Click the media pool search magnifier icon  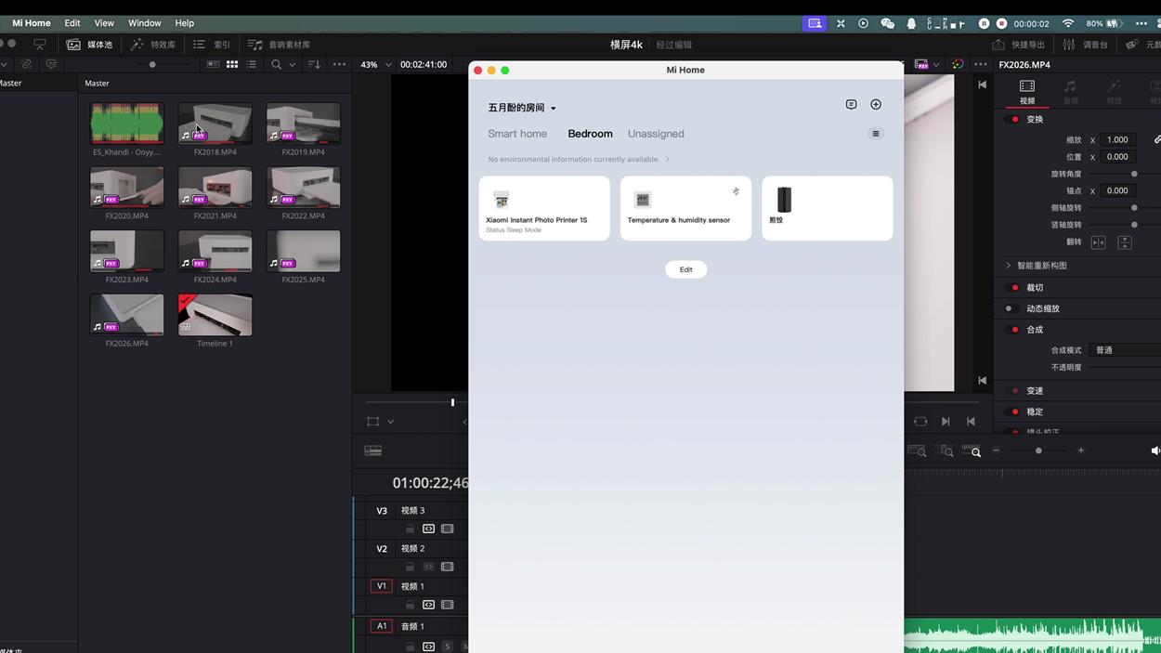pyautogui.click(x=276, y=64)
